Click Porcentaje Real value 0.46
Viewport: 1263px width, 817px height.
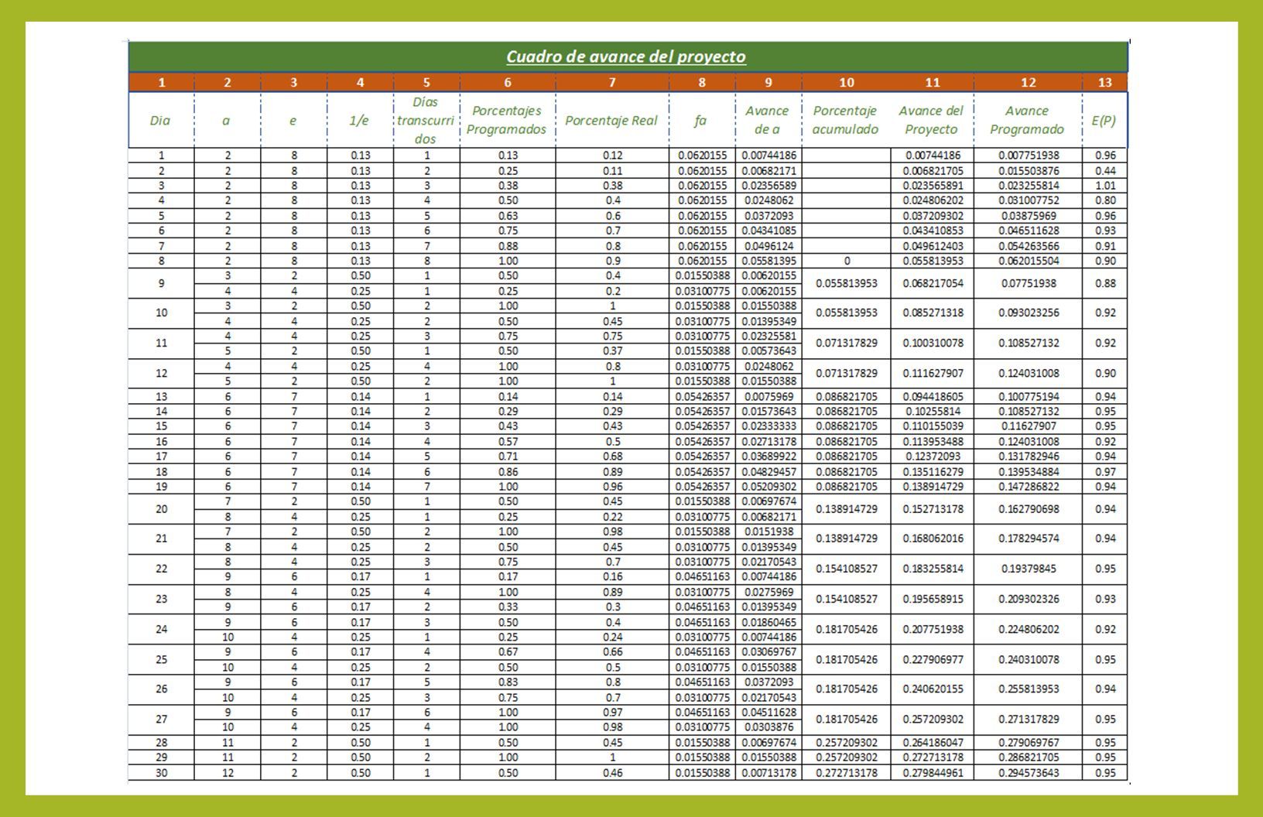click(x=612, y=773)
